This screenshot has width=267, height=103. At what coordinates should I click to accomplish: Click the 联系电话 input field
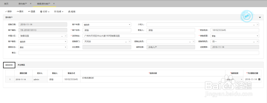click(235, 30)
